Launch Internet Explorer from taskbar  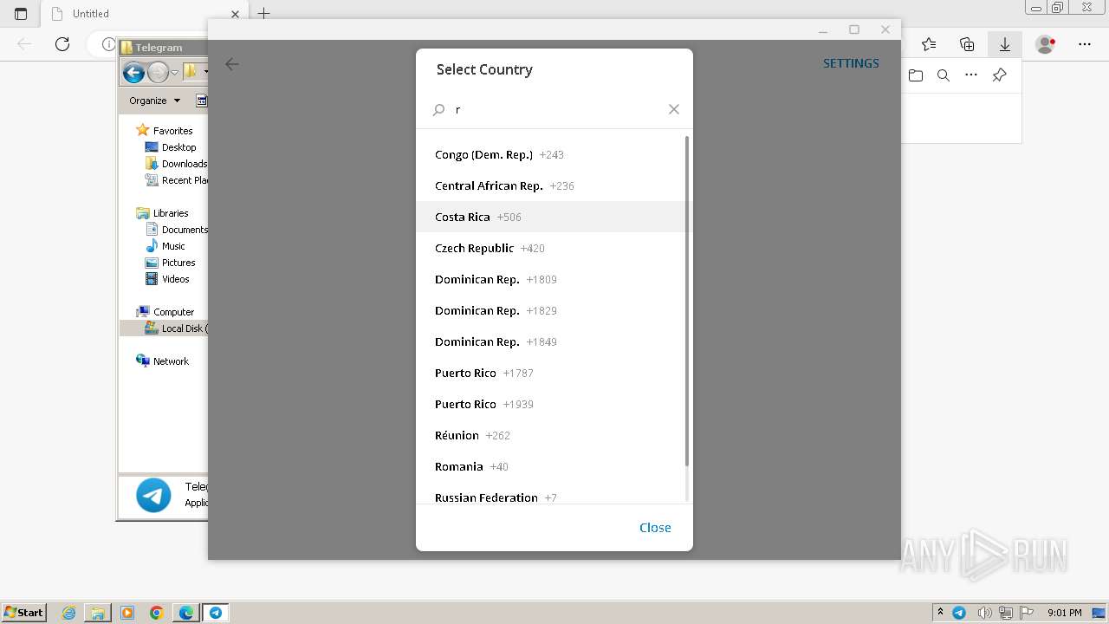68,613
